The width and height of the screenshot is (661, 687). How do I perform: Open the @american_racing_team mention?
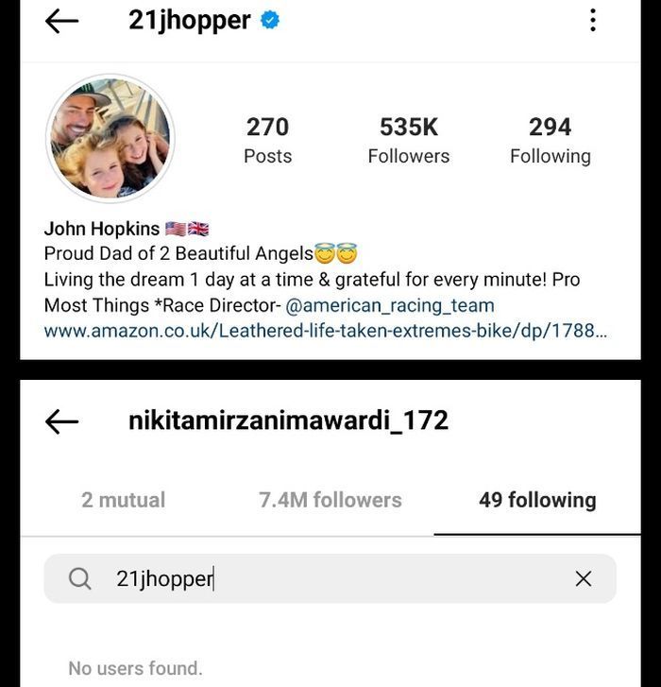point(390,305)
